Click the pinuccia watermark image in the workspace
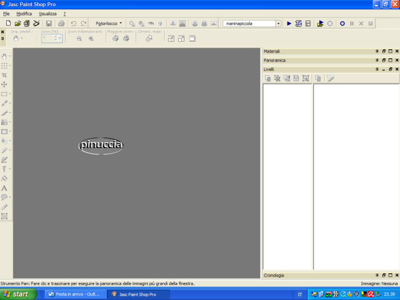The image size is (400, 300). click(101, 146)
